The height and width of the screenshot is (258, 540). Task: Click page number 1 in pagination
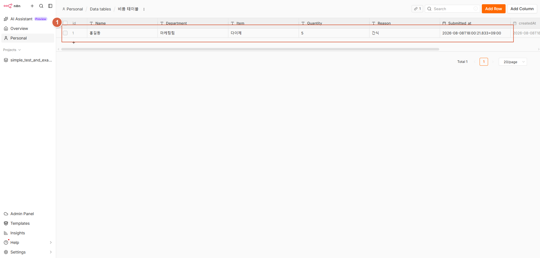coord(484,62)
